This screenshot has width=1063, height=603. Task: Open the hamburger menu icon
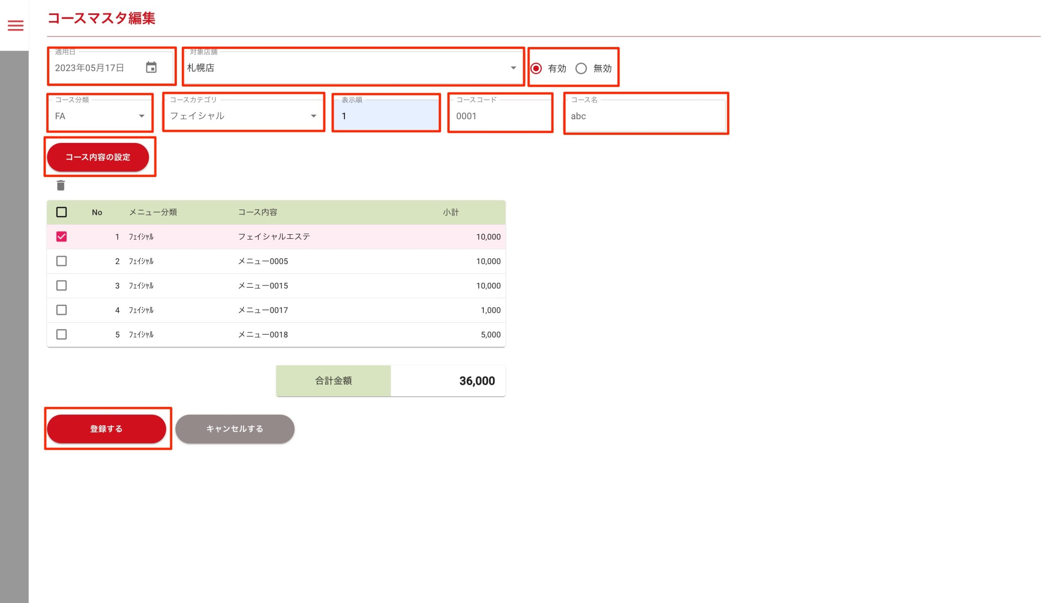(x=16, y=26)
